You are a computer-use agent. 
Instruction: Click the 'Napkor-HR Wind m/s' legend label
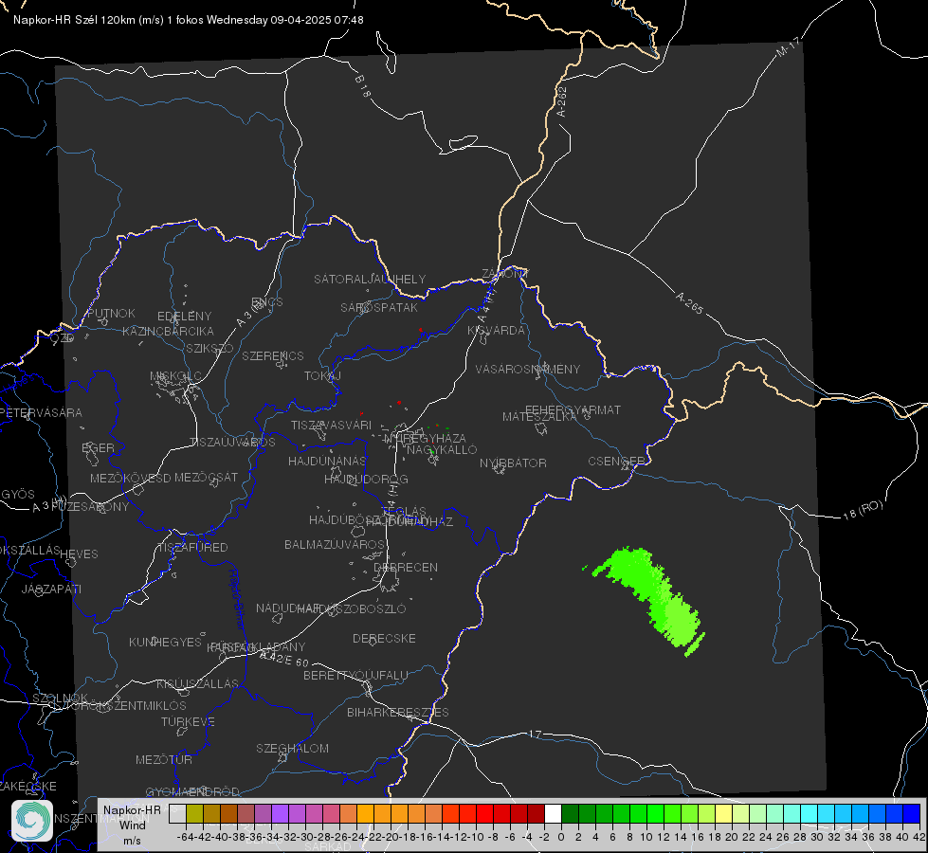(132, 825)
